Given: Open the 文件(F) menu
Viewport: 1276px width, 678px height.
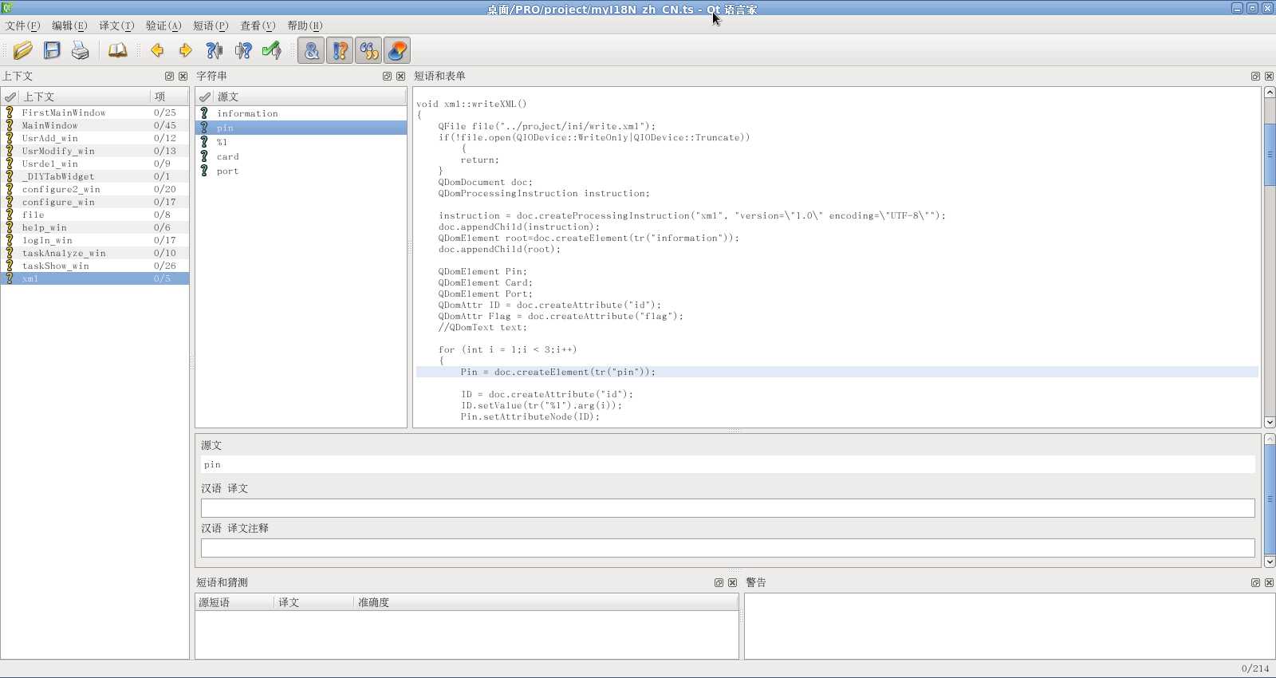Looking at the screenshot, I should [x=22, y=26].
